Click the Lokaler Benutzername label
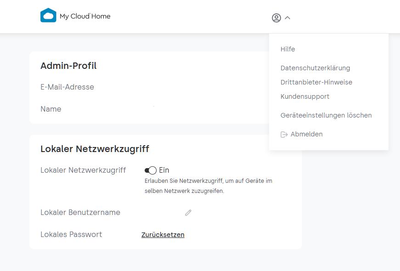The image size is (400, 271). coord(80,212)
